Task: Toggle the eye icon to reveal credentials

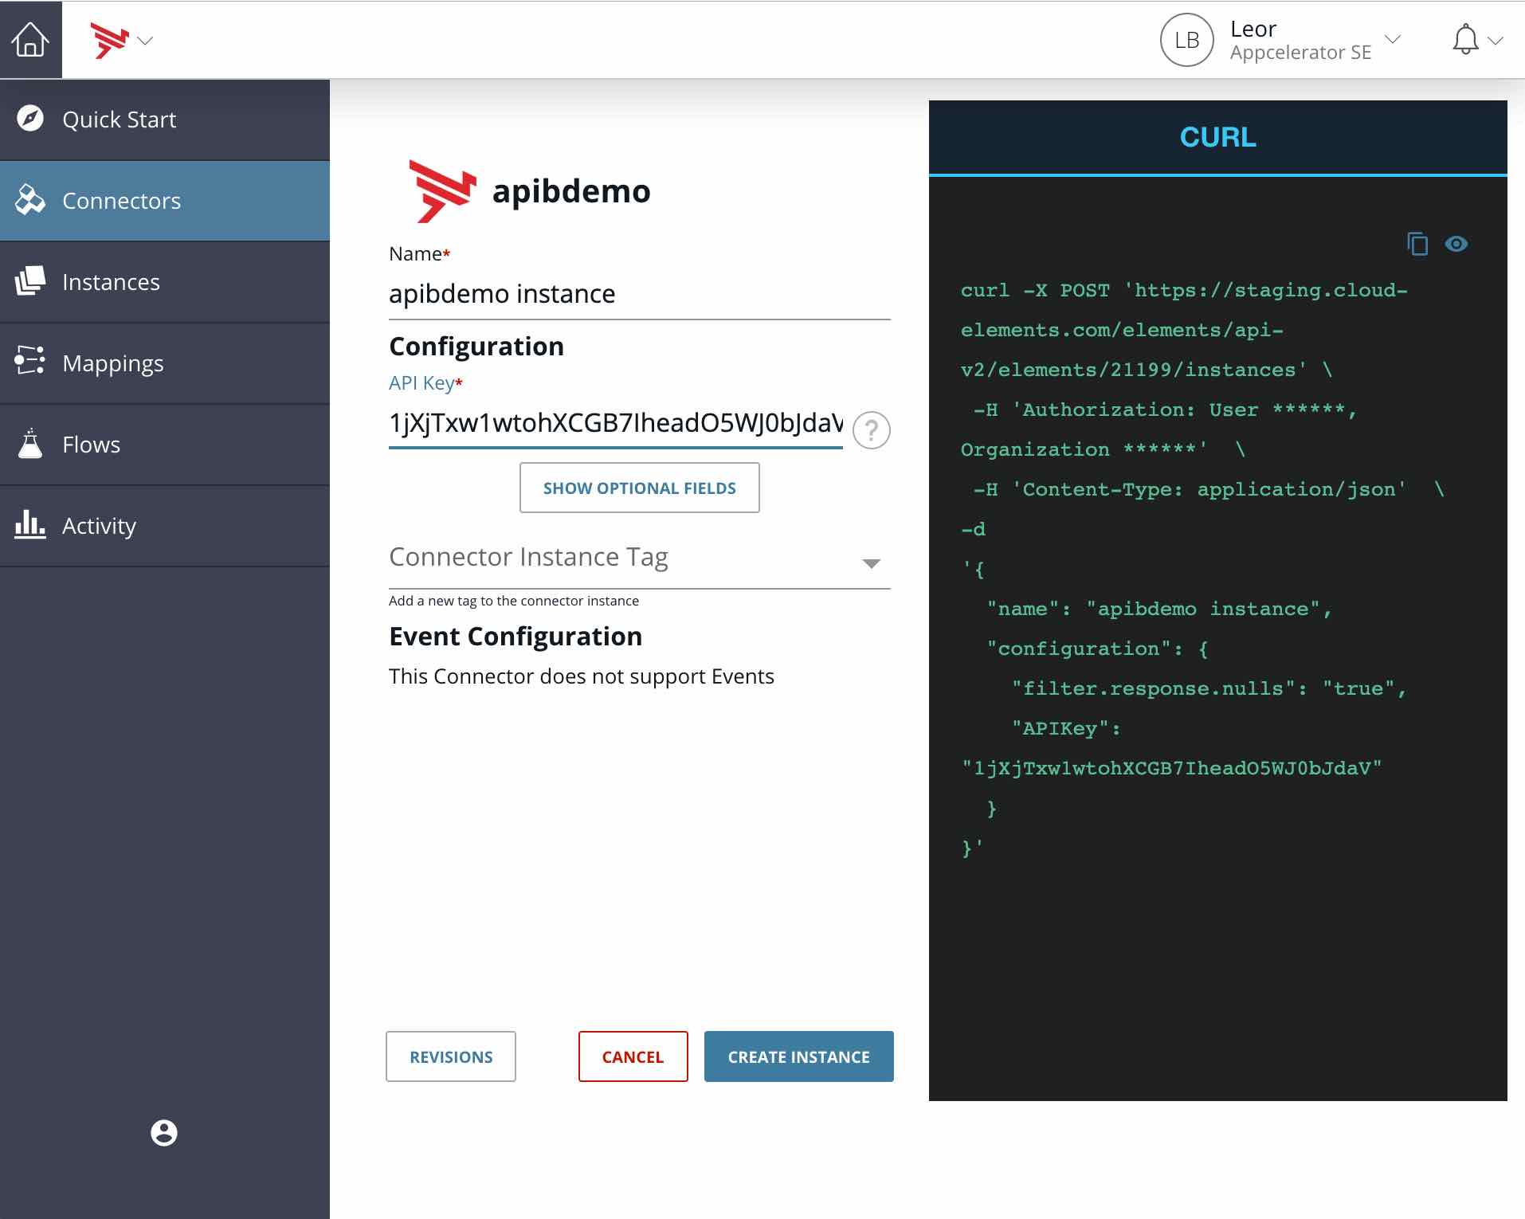Action: pos(1456,244)
